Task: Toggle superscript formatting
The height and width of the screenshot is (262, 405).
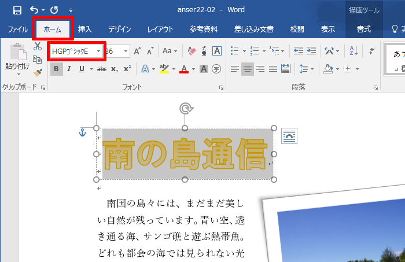Action: (127, 69)
